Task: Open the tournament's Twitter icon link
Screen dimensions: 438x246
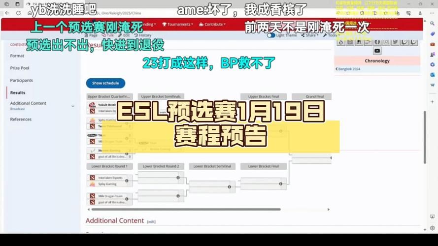Action: pyautogui.click(x=395, y=42)
